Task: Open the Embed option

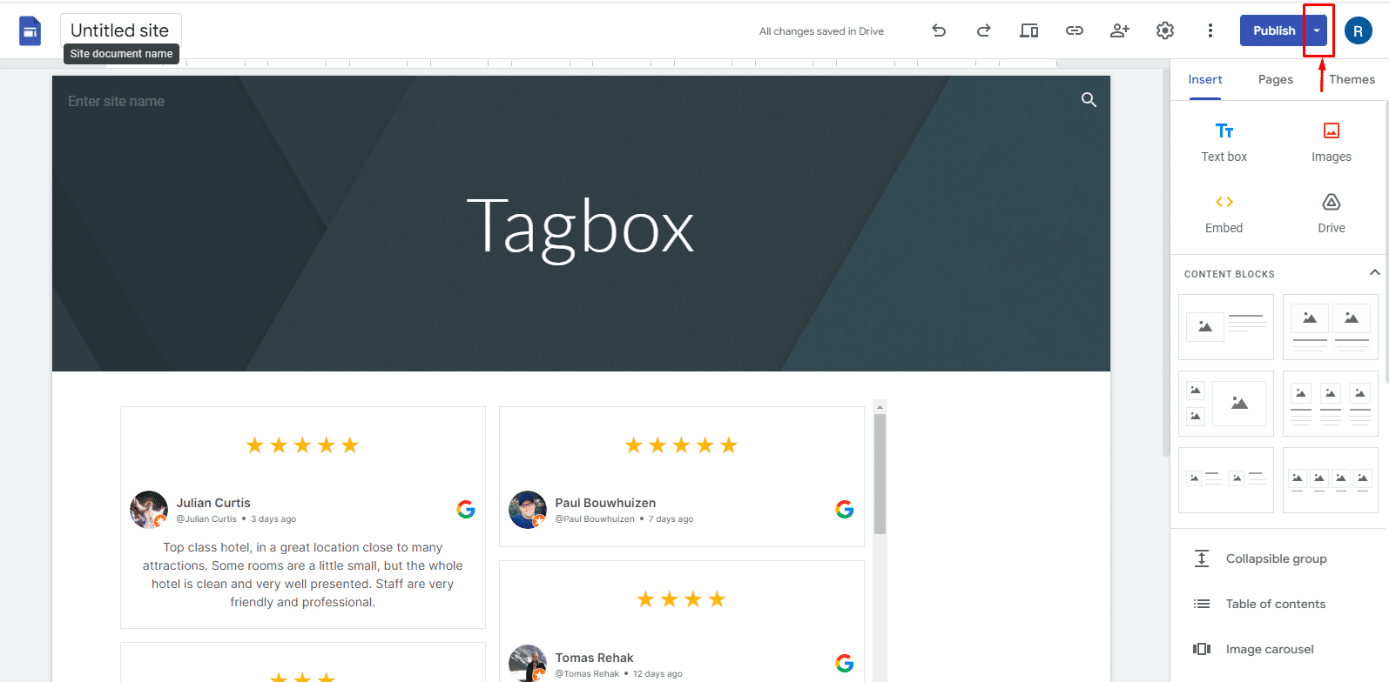Action: pos(1224,213)
